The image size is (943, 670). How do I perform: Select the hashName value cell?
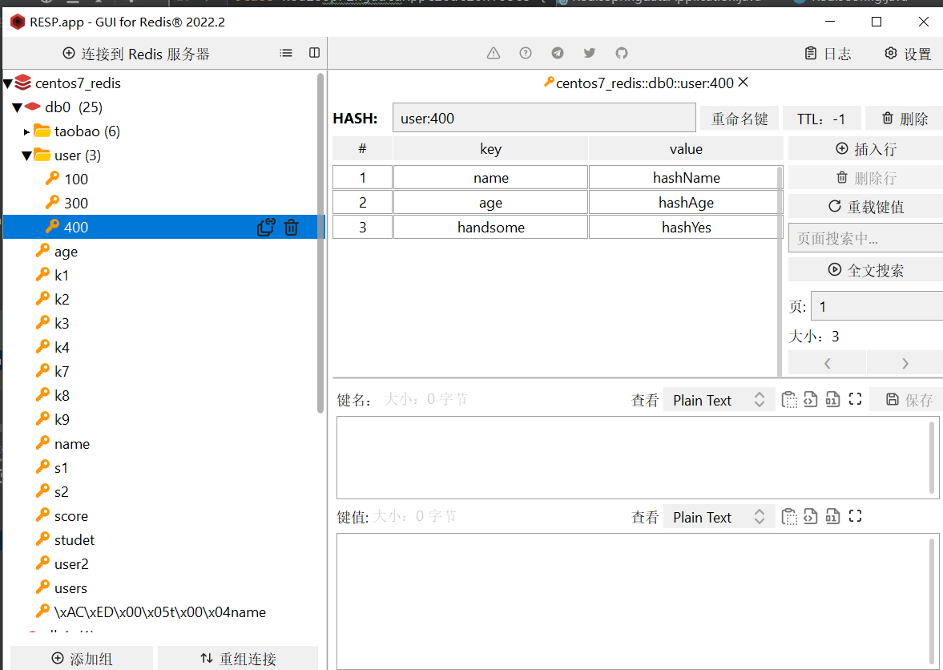point(686,177)
